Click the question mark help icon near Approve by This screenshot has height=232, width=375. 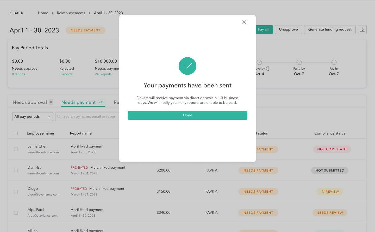point(268,68)
